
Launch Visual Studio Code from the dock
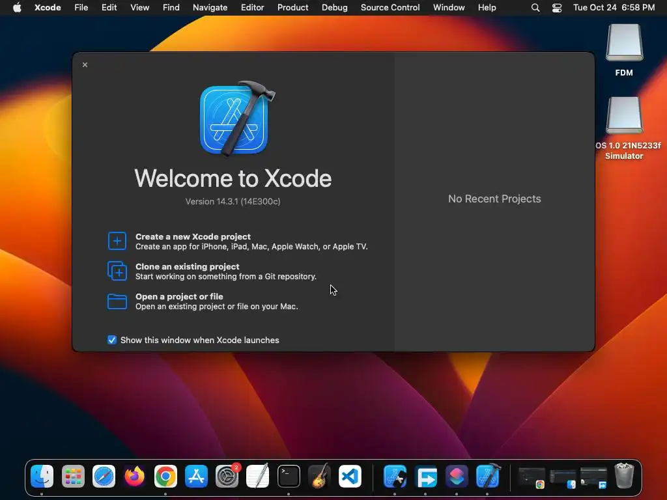tap(350, 476)
